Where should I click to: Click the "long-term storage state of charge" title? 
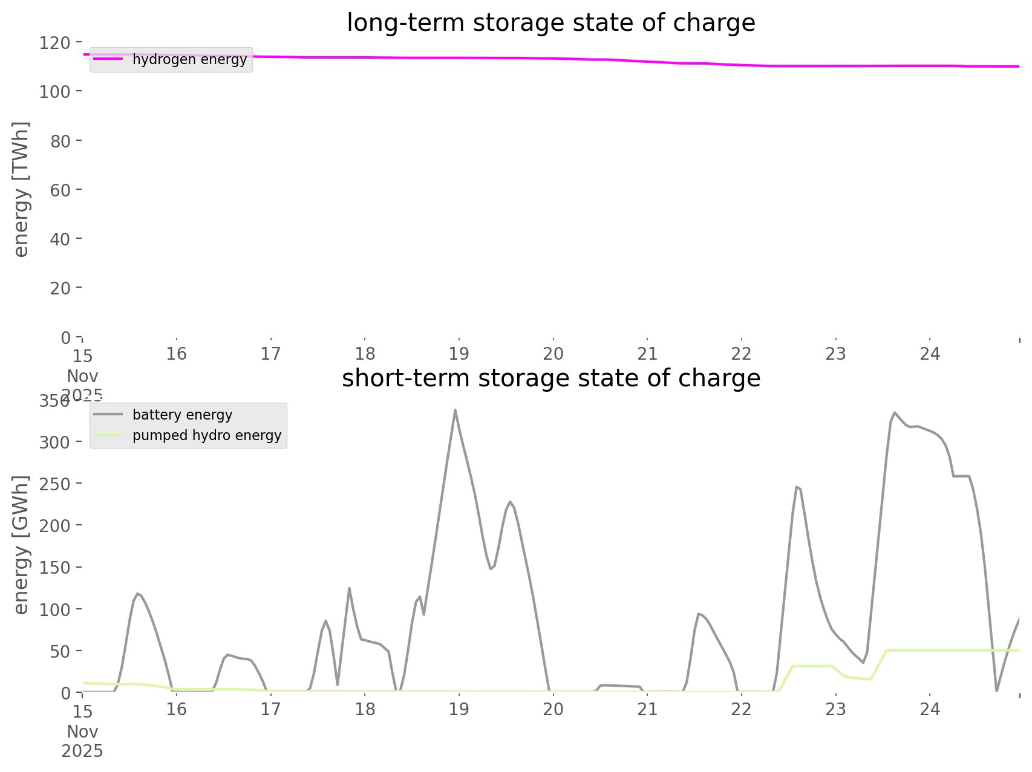550,23
